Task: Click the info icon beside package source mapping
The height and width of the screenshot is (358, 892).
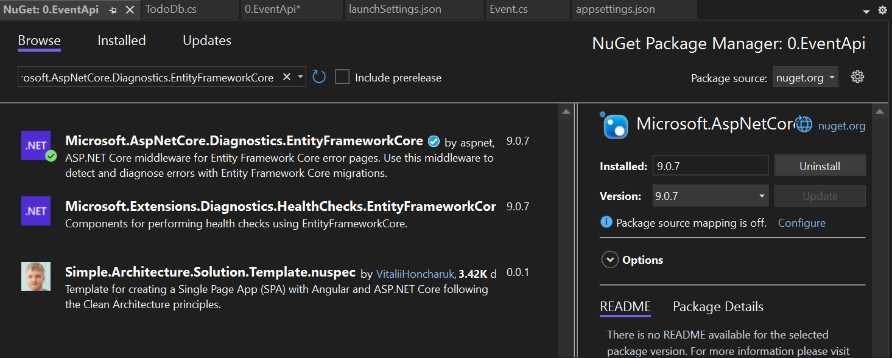Action: tap(606, 222)
